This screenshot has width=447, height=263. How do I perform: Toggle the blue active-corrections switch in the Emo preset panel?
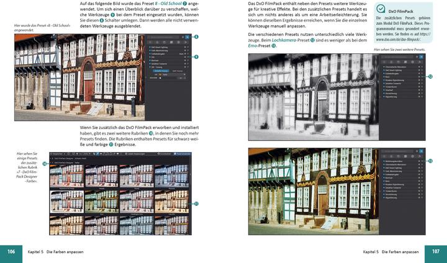[x=421, y=151]
